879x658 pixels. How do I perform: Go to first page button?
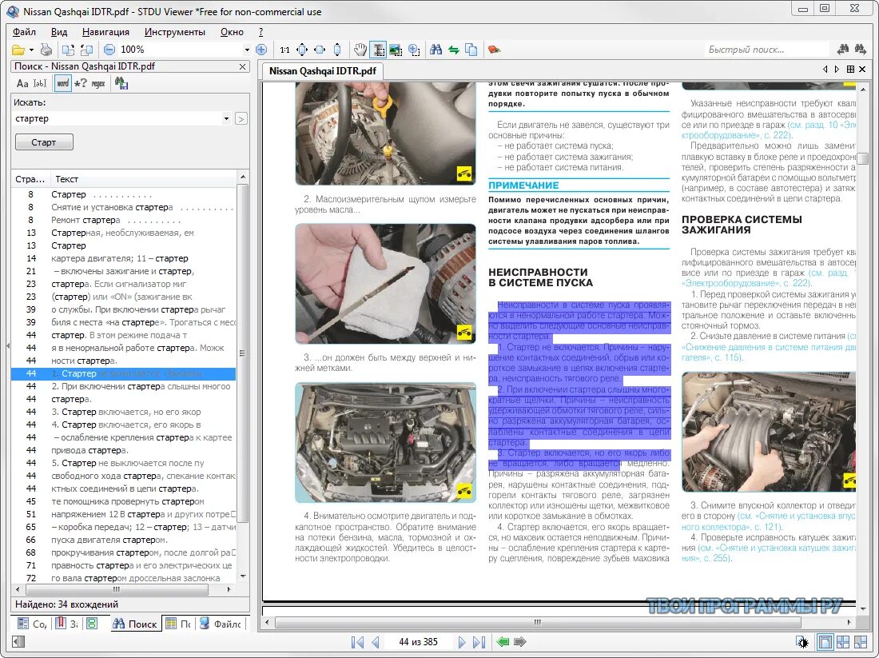358,642
